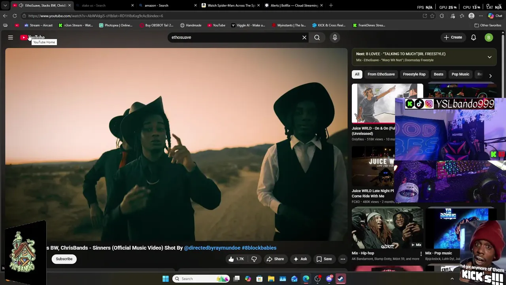Open the Stream - Aircast bookmark
Image resolution: width=506 pixels, height=285 pixels.
pyautogui.click(x=38, y=25)
